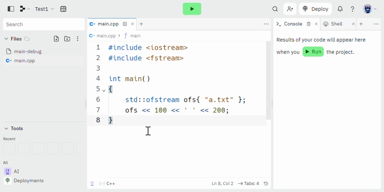Open the Files options three-dot menu
Screen dimensions: 384x192
[x=78, y=39]
